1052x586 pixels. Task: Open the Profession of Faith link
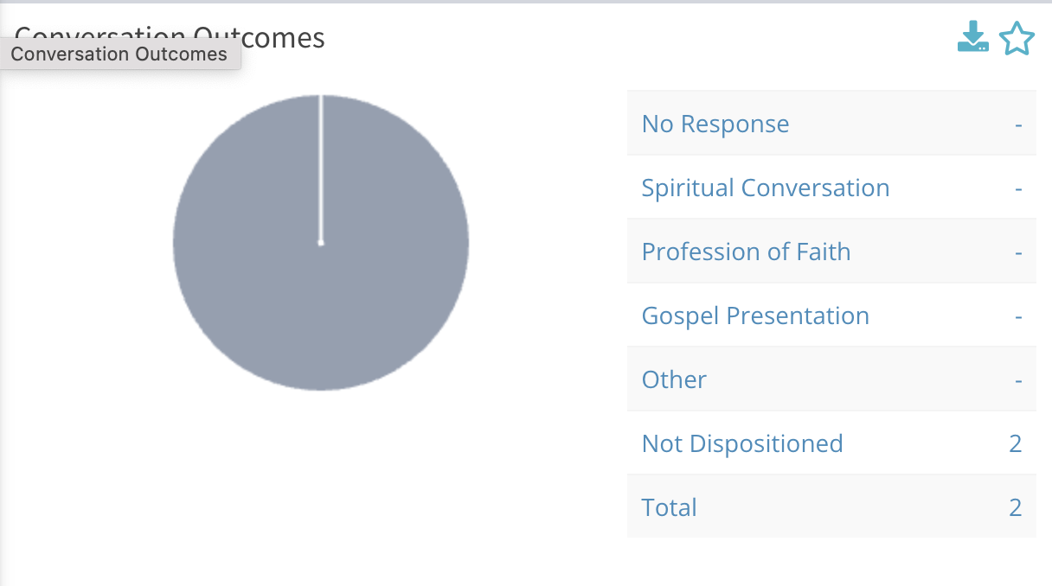click(746, 252)
